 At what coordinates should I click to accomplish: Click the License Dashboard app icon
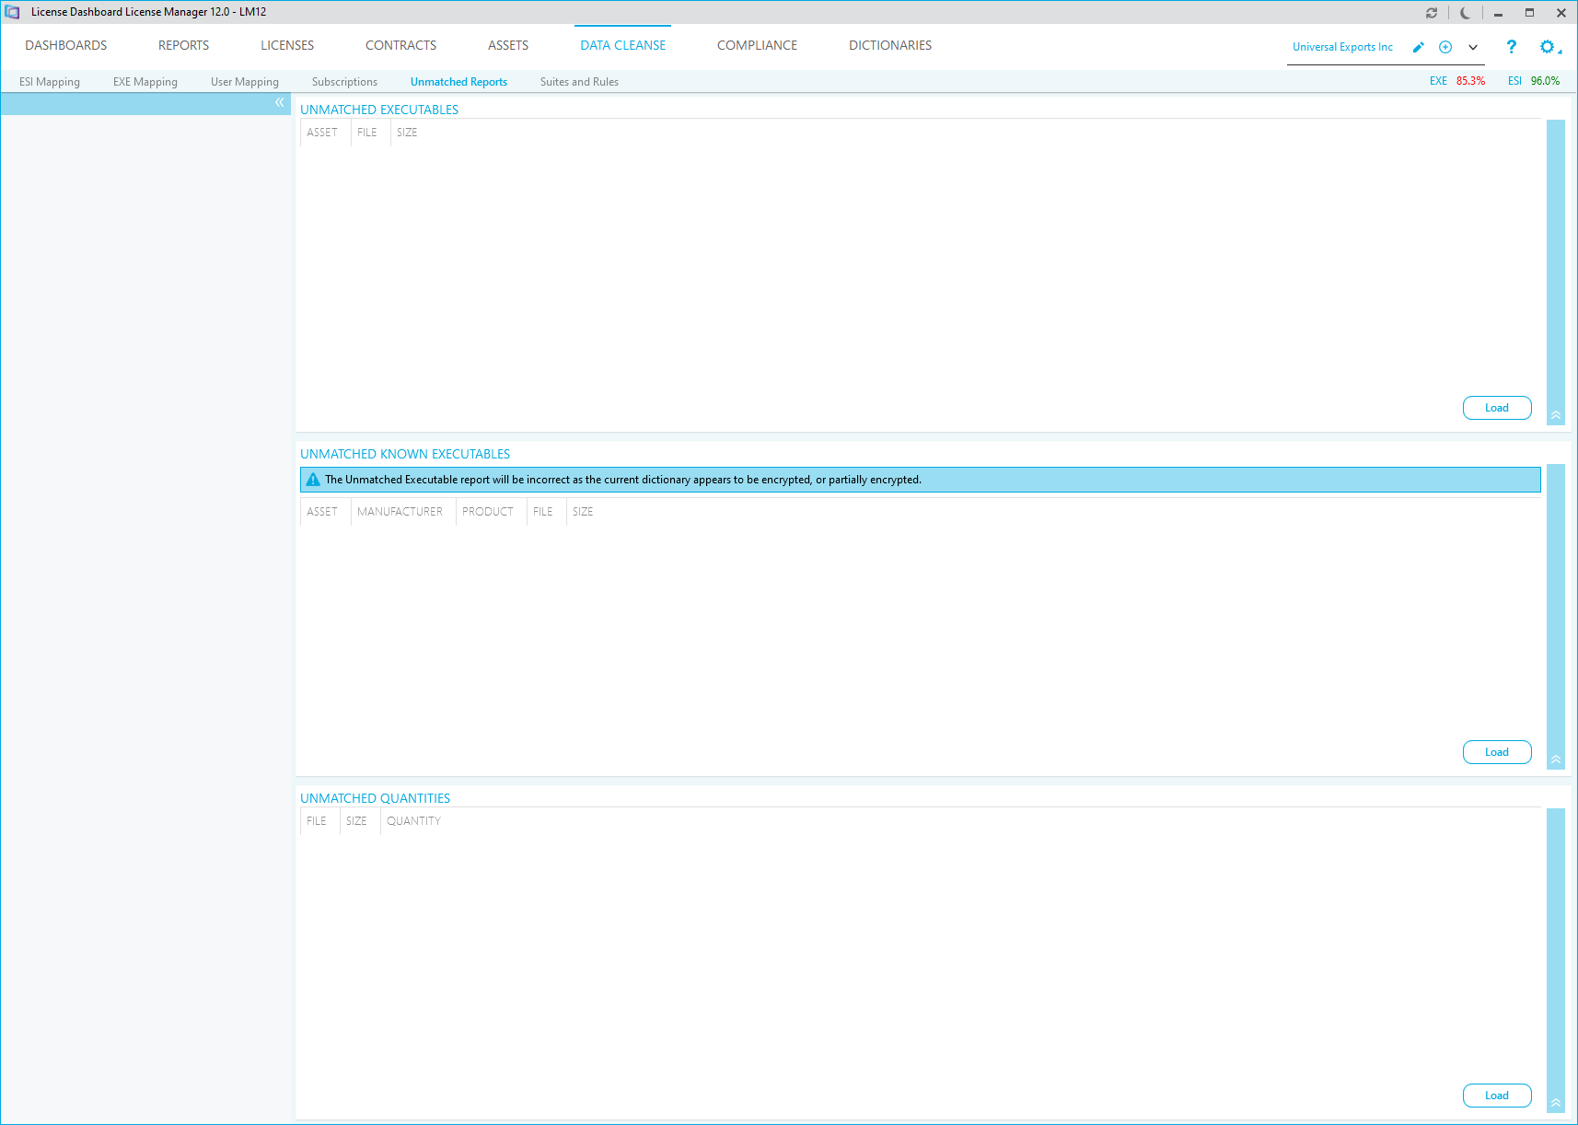click(13, 12)
